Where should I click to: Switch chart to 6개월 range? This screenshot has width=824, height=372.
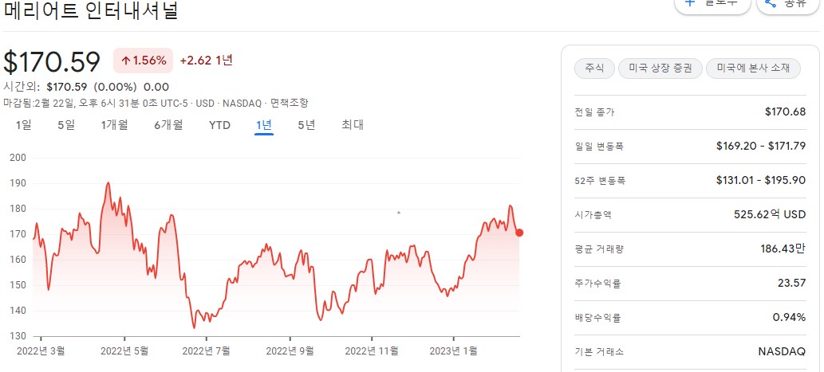pyautogui.click(x=168, y=125)
